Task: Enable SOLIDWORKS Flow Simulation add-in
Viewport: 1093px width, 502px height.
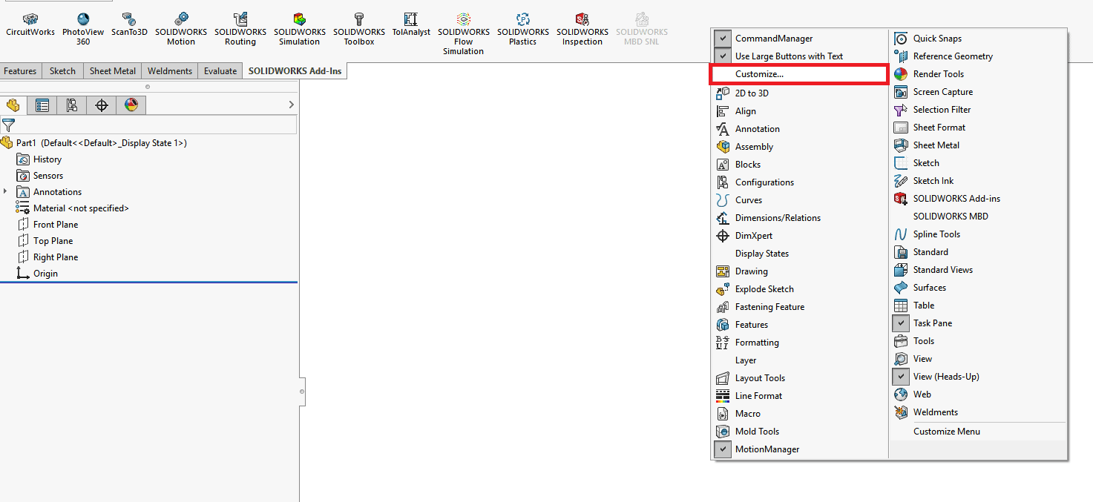Action: pos(464,34)
